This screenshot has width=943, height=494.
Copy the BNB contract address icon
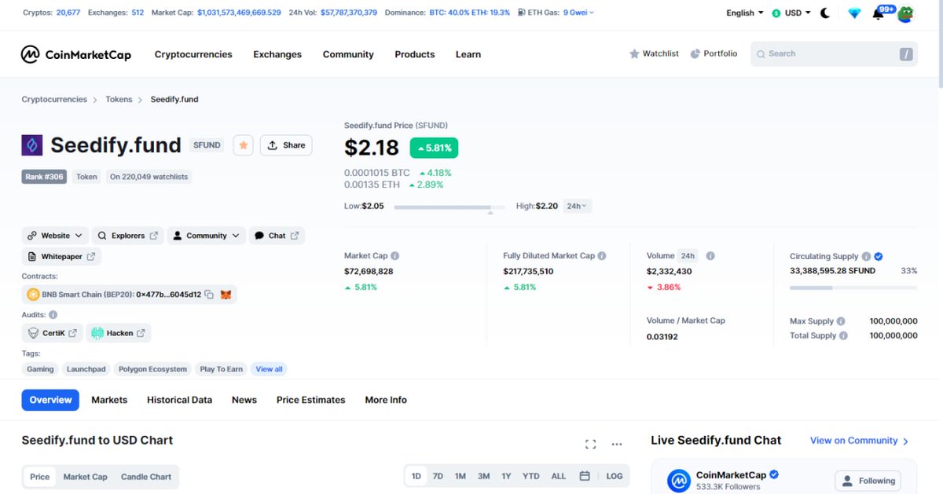click(209, 295)
